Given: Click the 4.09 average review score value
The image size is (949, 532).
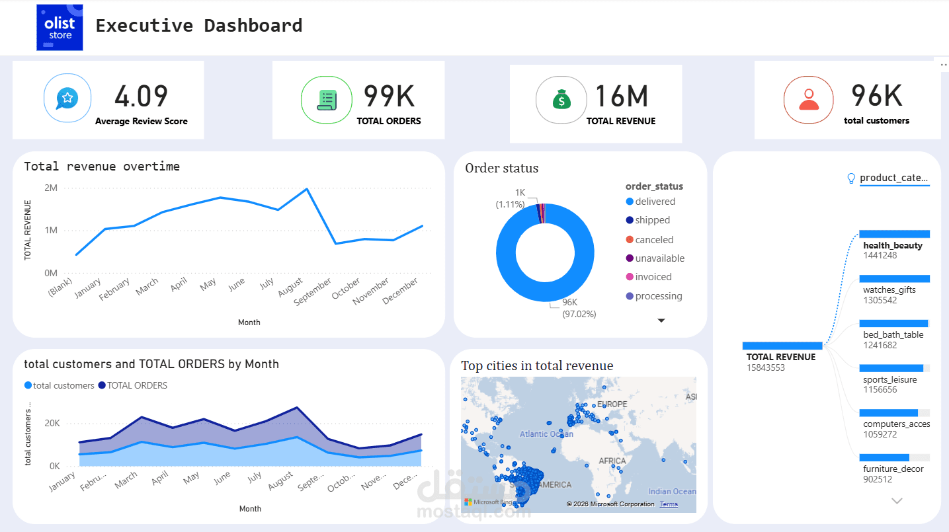Looking at the screenshot, I should 142,96.
